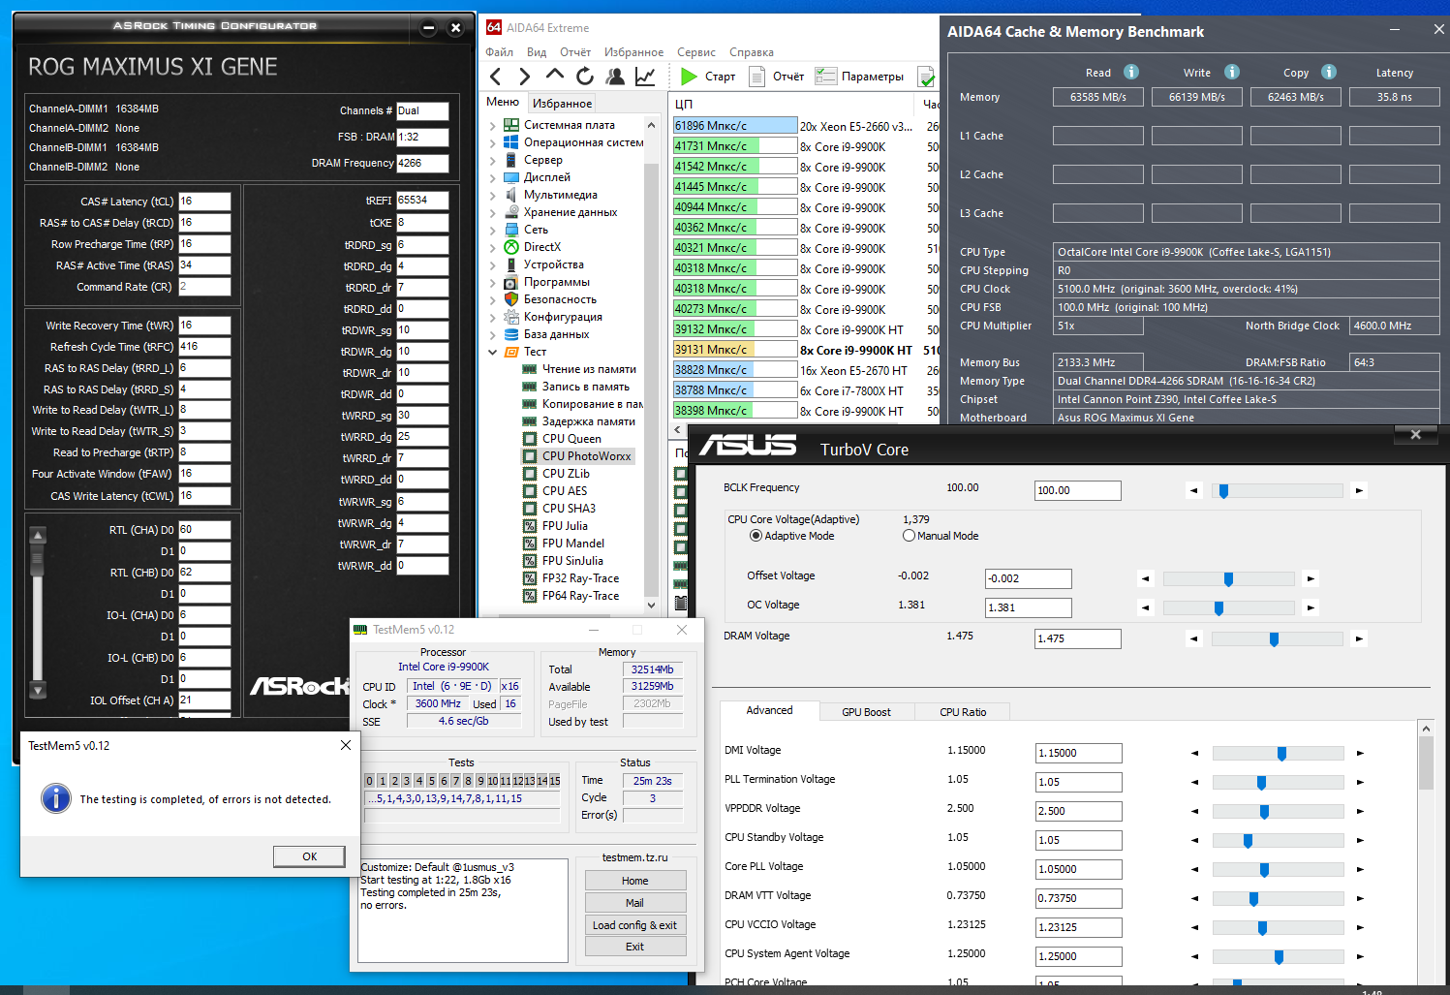Expand the Сеть tree node
Viewport: 1450px width, 995px height.
492,231
